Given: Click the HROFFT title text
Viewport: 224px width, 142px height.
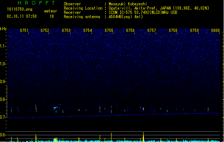Looking at the screenshot, I should [x=37, y=3].
